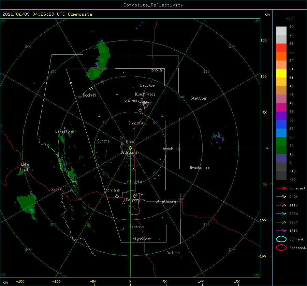307x286 pixels.
Task: Select the Limestone label
Action: (x=64, y=131)
